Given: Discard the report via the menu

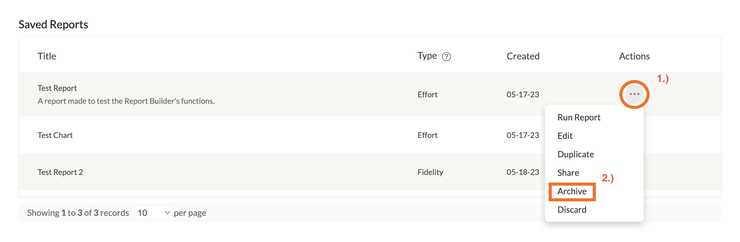Looking at the screenshot, I should (x=572, y=210).
